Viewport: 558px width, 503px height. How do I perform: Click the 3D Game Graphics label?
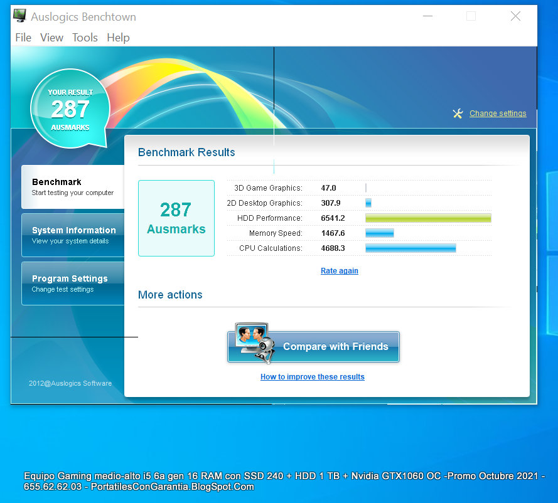coord(268,188)
